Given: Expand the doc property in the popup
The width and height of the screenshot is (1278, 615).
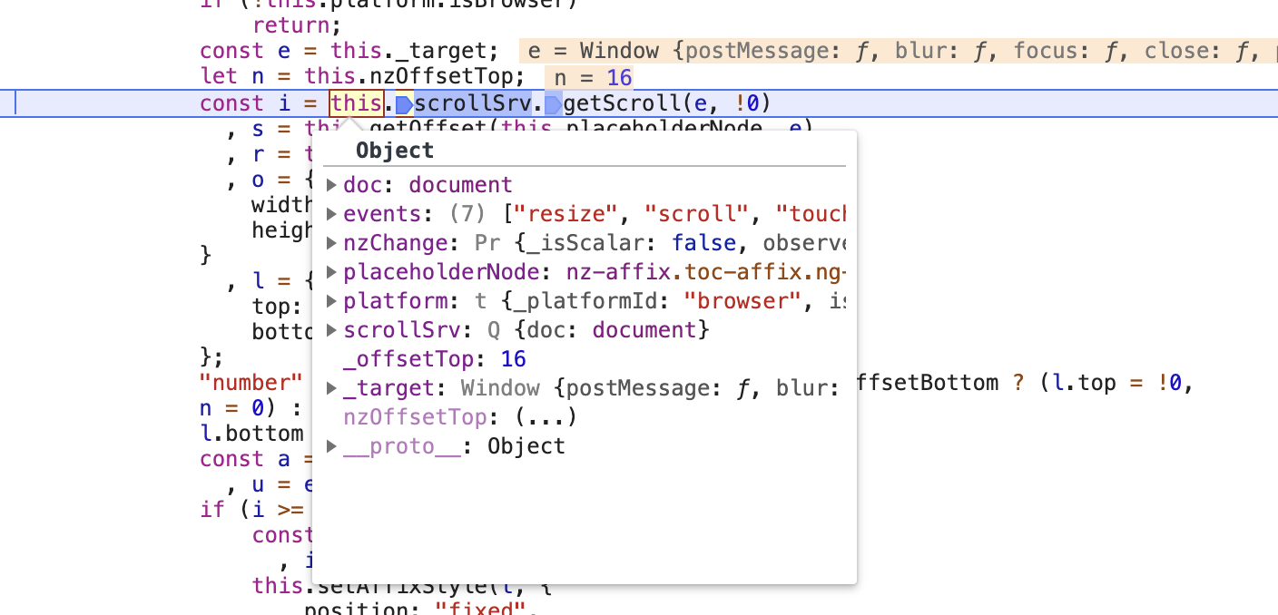Looking at the screenshot, I should point(331,184).
